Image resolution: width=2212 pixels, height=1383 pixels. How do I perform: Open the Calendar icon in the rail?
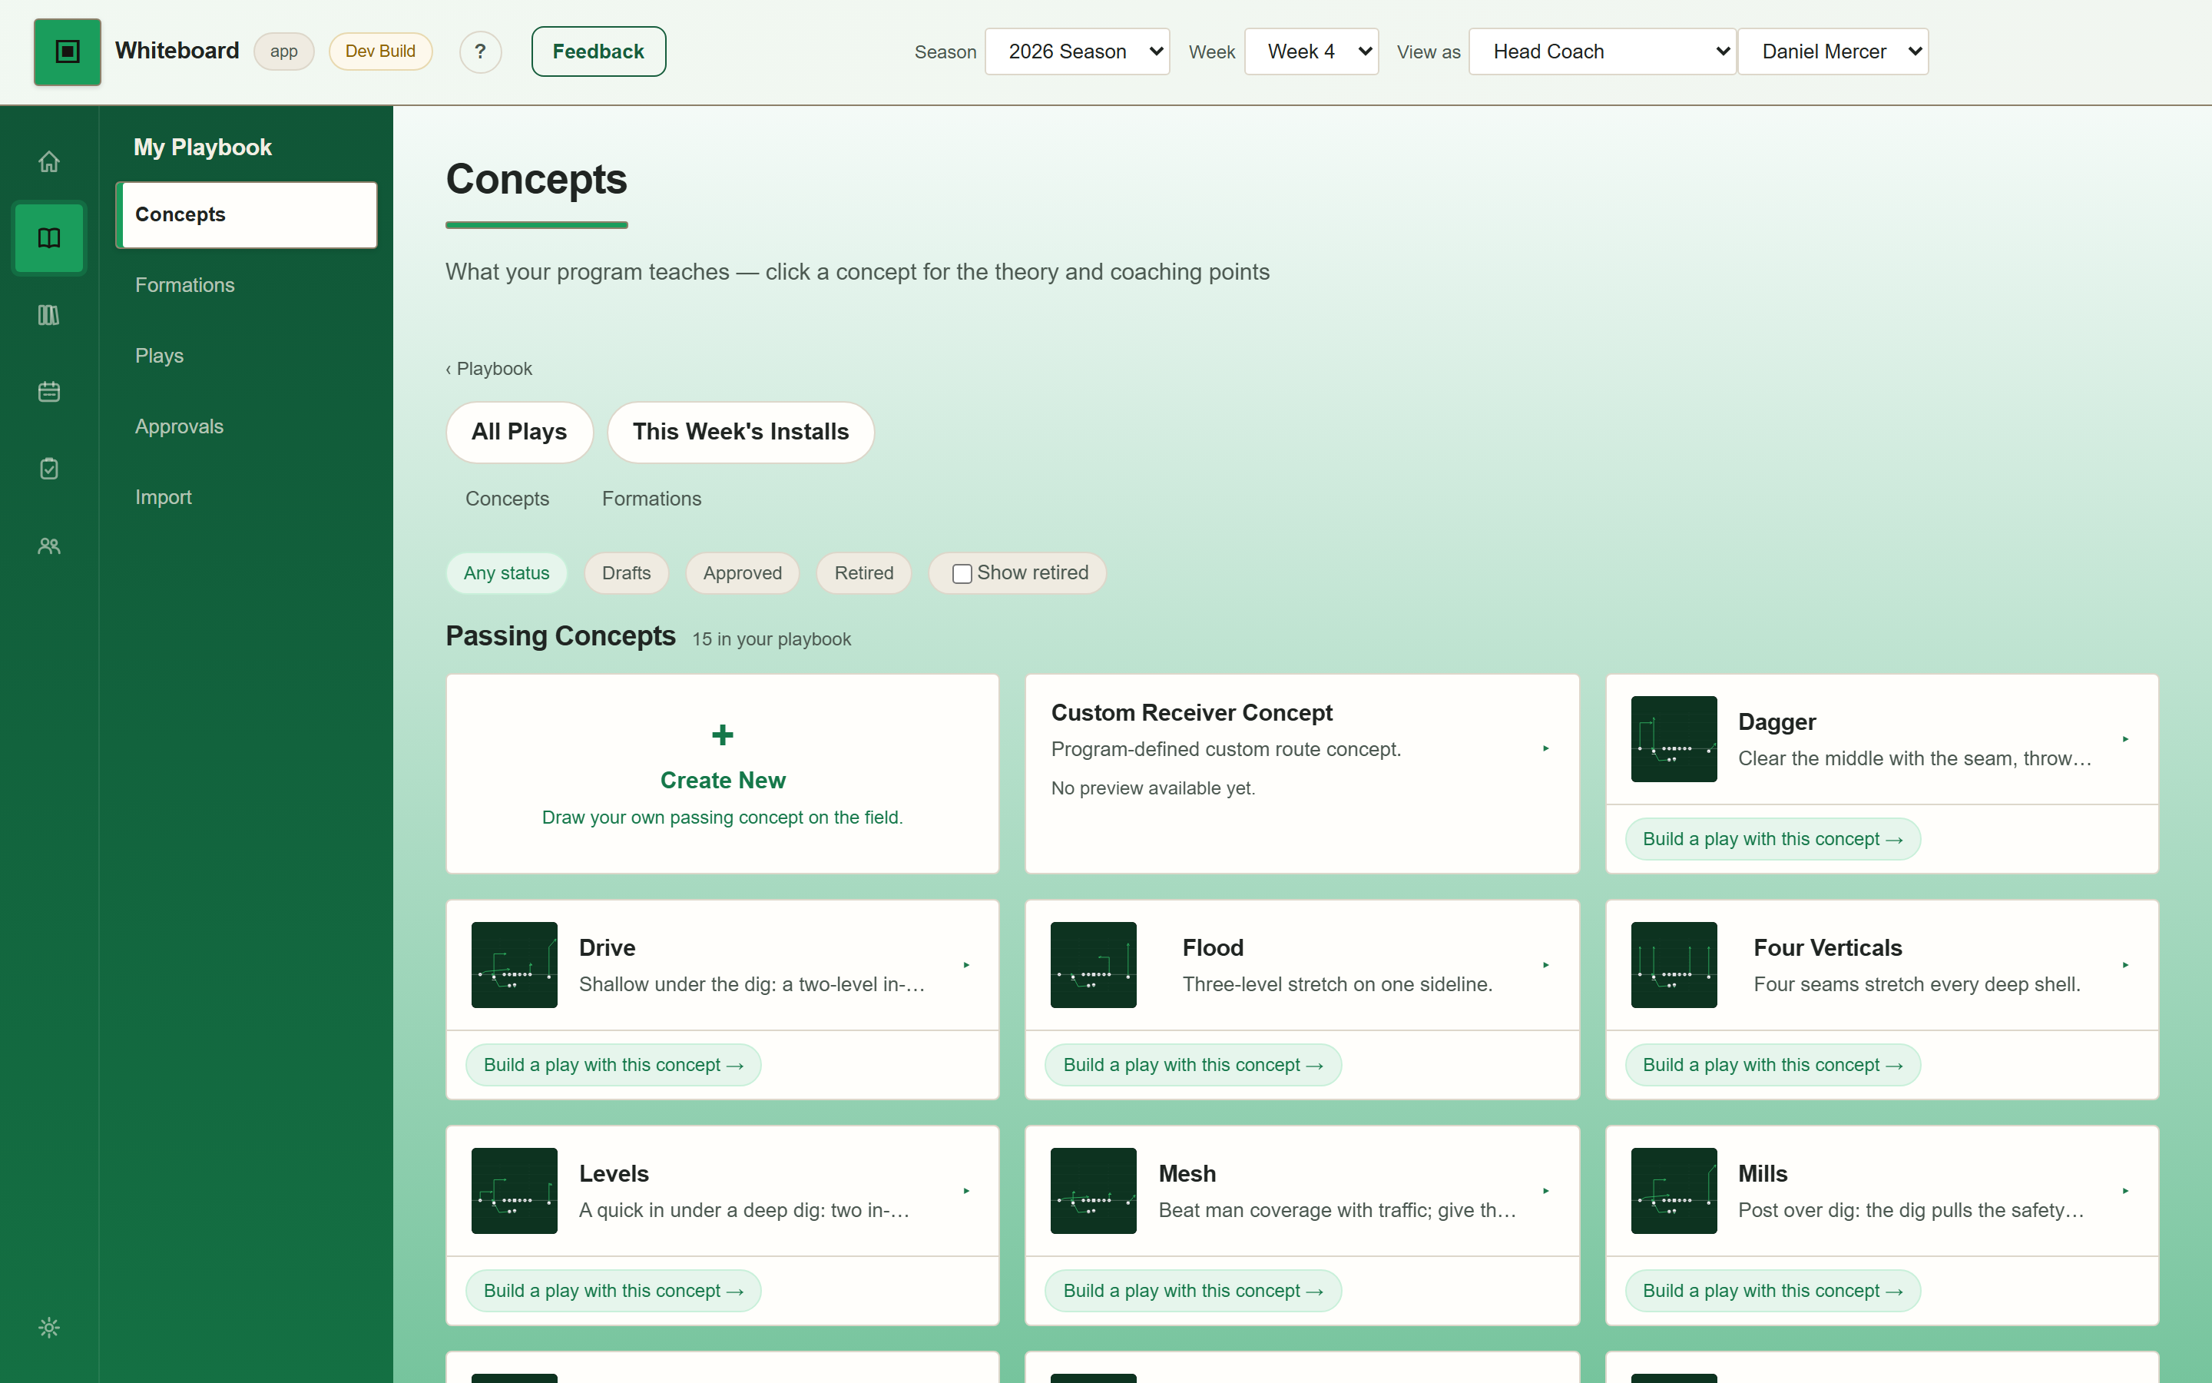coord(49,393)
